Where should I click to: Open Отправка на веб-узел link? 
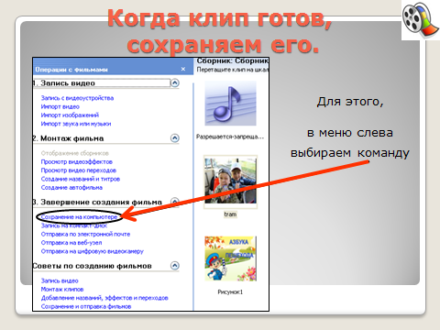(71, 243)
